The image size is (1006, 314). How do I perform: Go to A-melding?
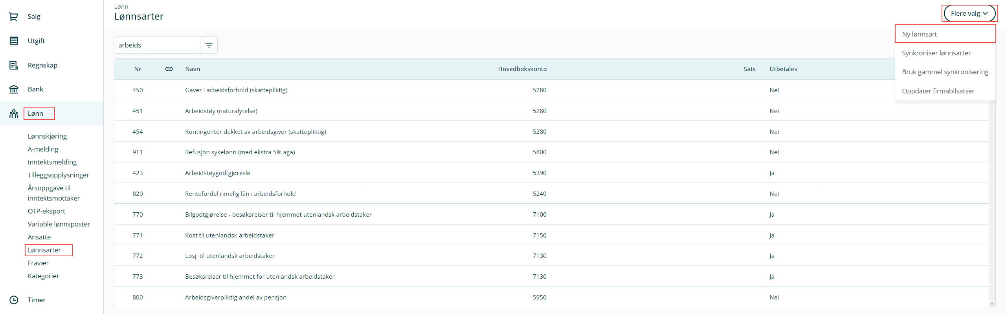coord(43,149)
